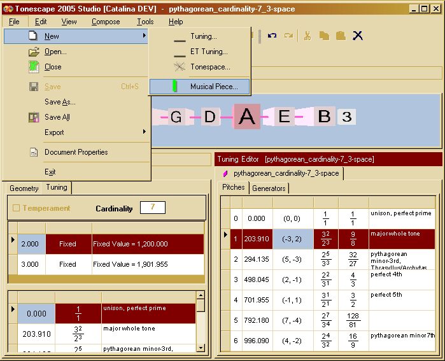Open the Tools menu

click(145, 22)
